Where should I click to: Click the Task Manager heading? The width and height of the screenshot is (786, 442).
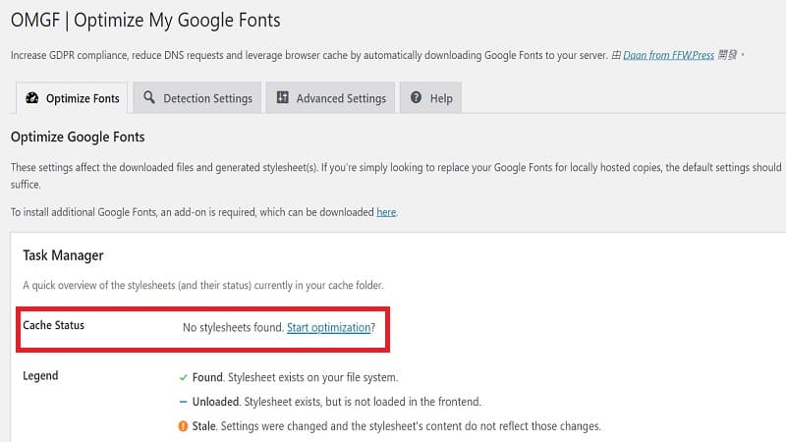63,255
